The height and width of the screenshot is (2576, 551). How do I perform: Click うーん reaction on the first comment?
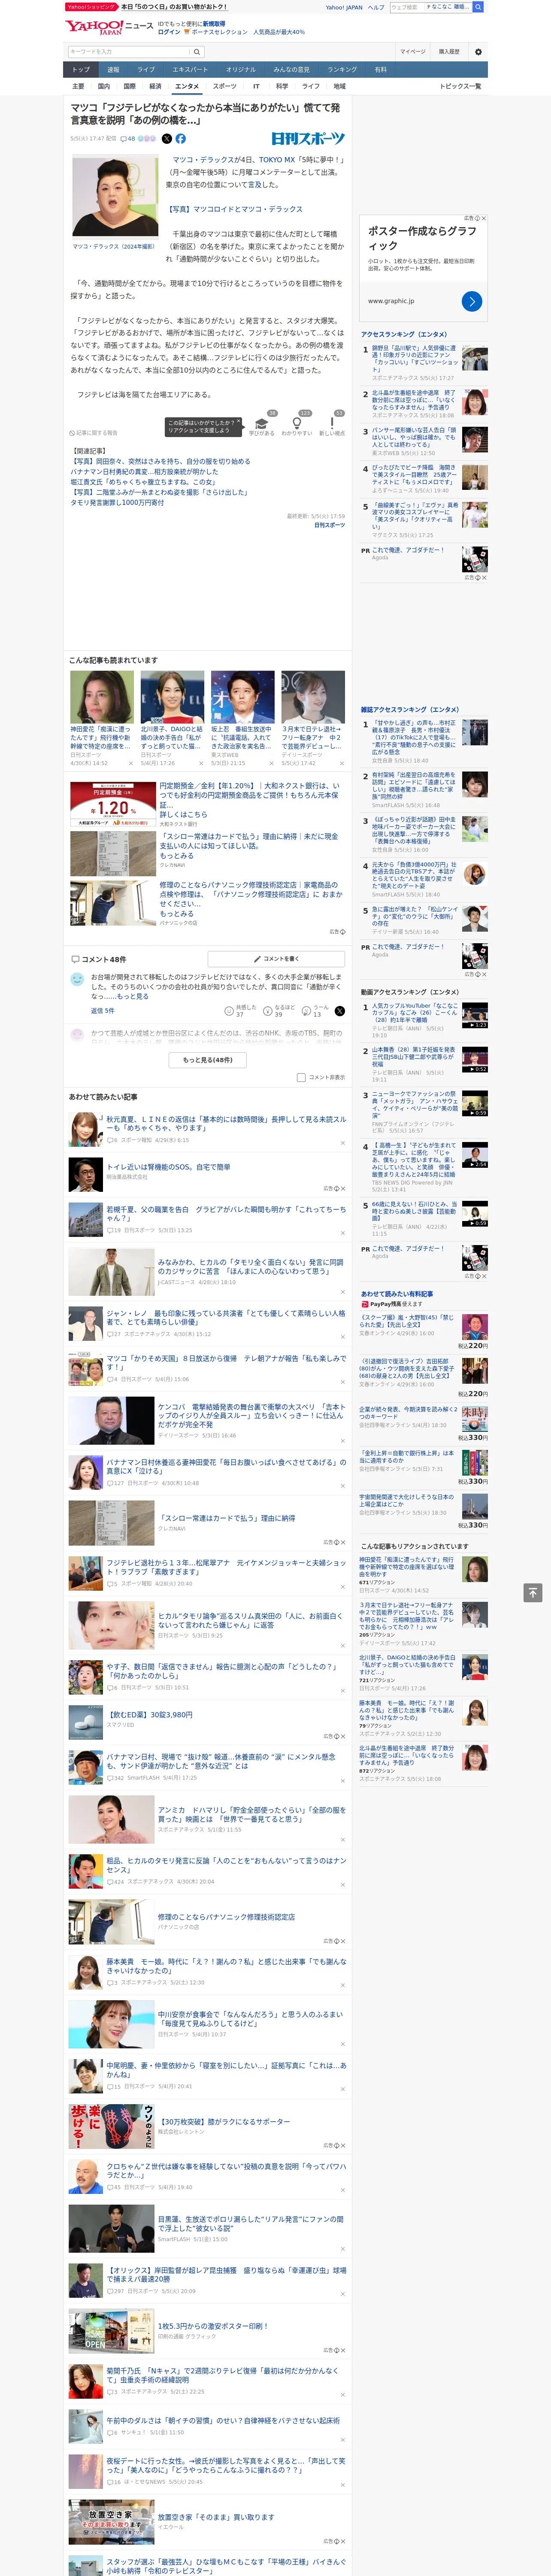click(x=316, y=1011)
